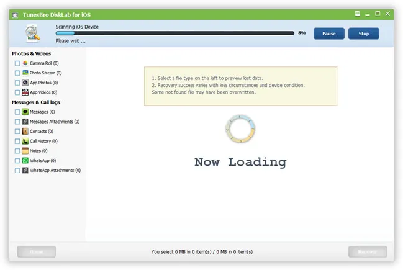Image resolution: width=403 pixels, height=270 pixels.
Task: Click the App Videos clapperboard icon
Action: point(25,92)
